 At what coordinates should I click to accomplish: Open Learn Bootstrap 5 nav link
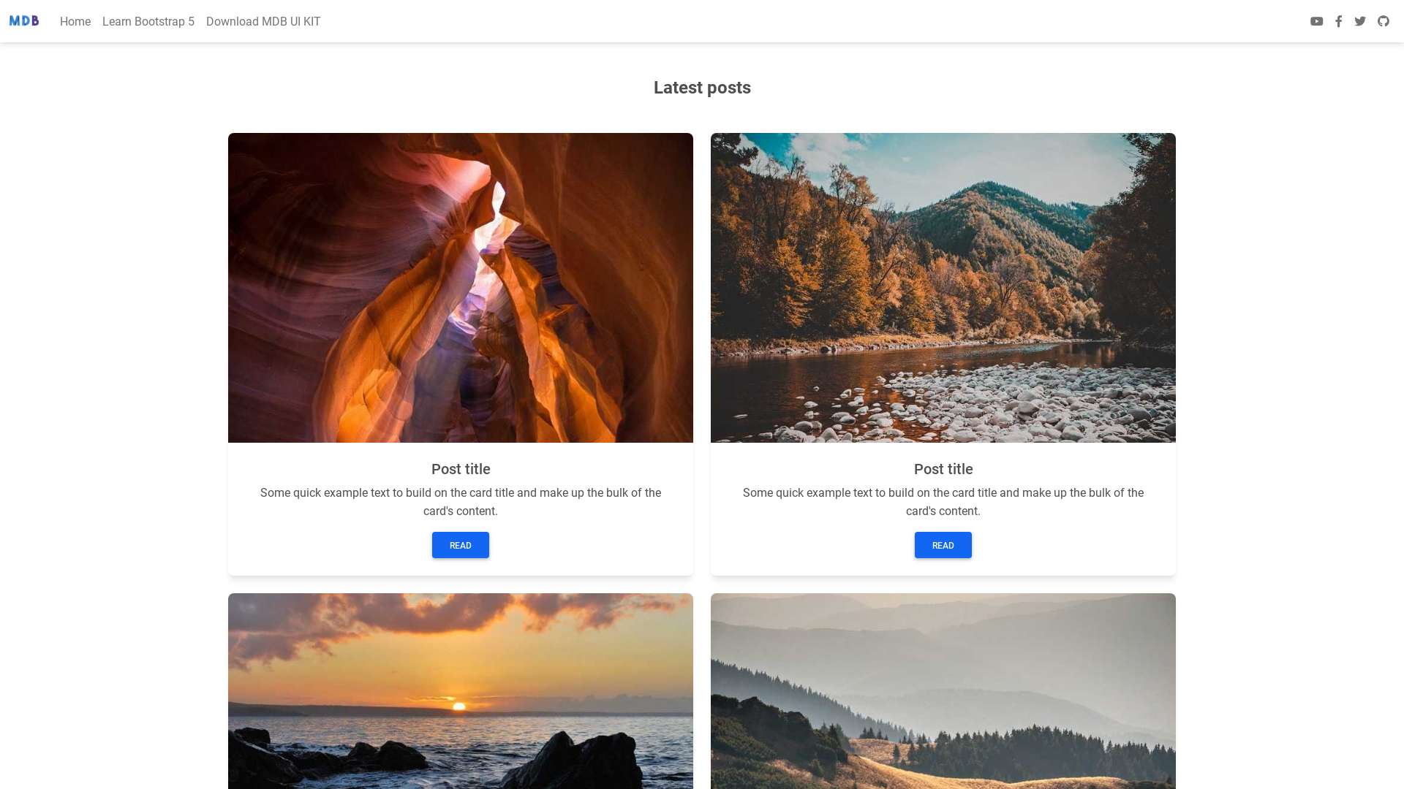click(x=148, y=21)
